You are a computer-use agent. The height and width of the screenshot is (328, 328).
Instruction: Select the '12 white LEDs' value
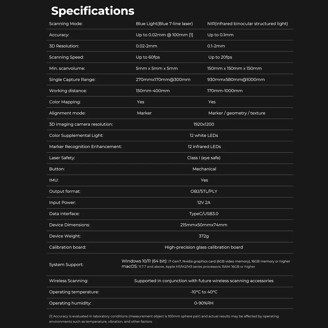click(x=204, y=135)
